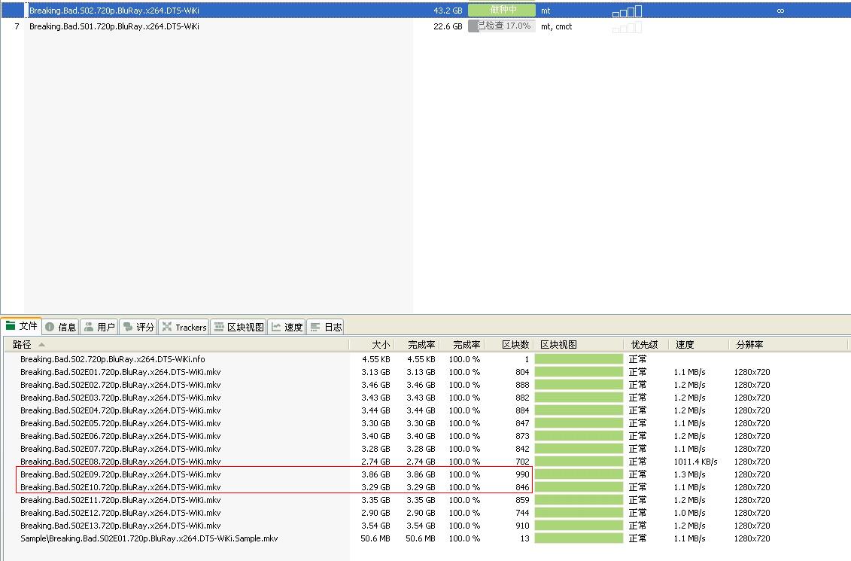
Task: Select the Breaking.Bad.S01 torrent row
Action: 426,26
